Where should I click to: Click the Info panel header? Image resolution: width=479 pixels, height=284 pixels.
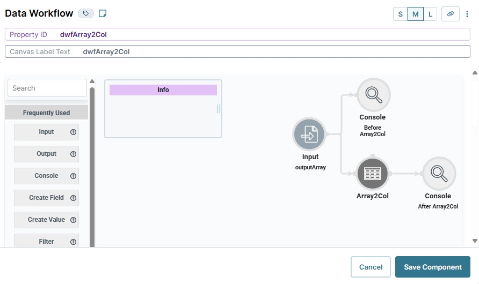click(x=163, y=90)
